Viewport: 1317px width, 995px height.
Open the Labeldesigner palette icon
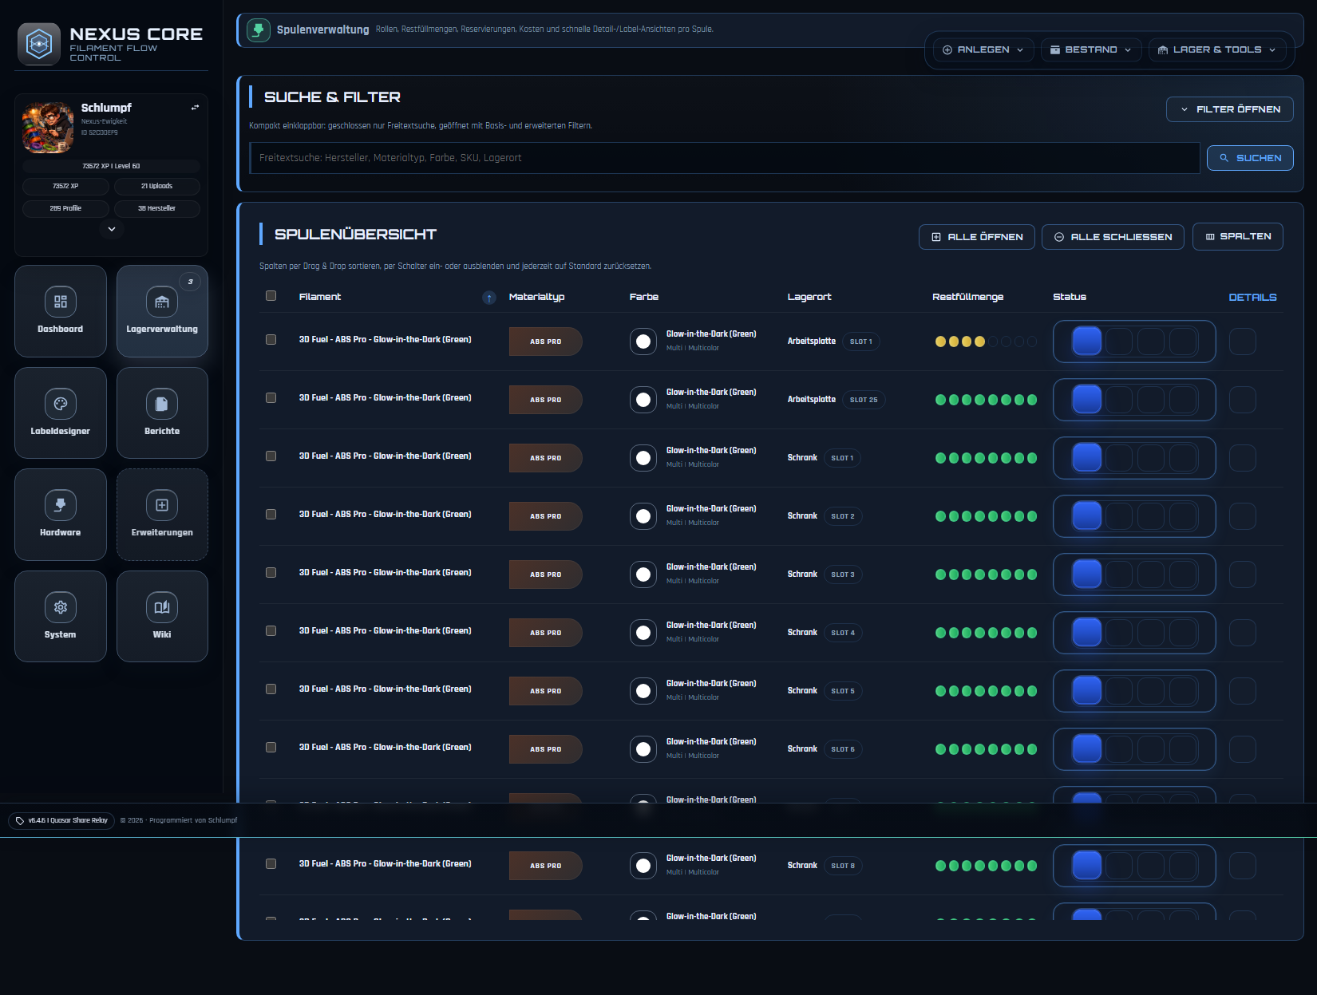61,405
